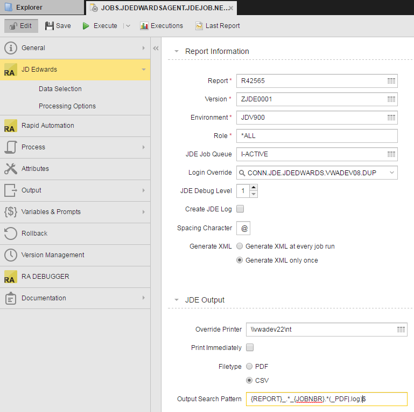Open the Execute dropdown arrow

click(x=128, y=26)
